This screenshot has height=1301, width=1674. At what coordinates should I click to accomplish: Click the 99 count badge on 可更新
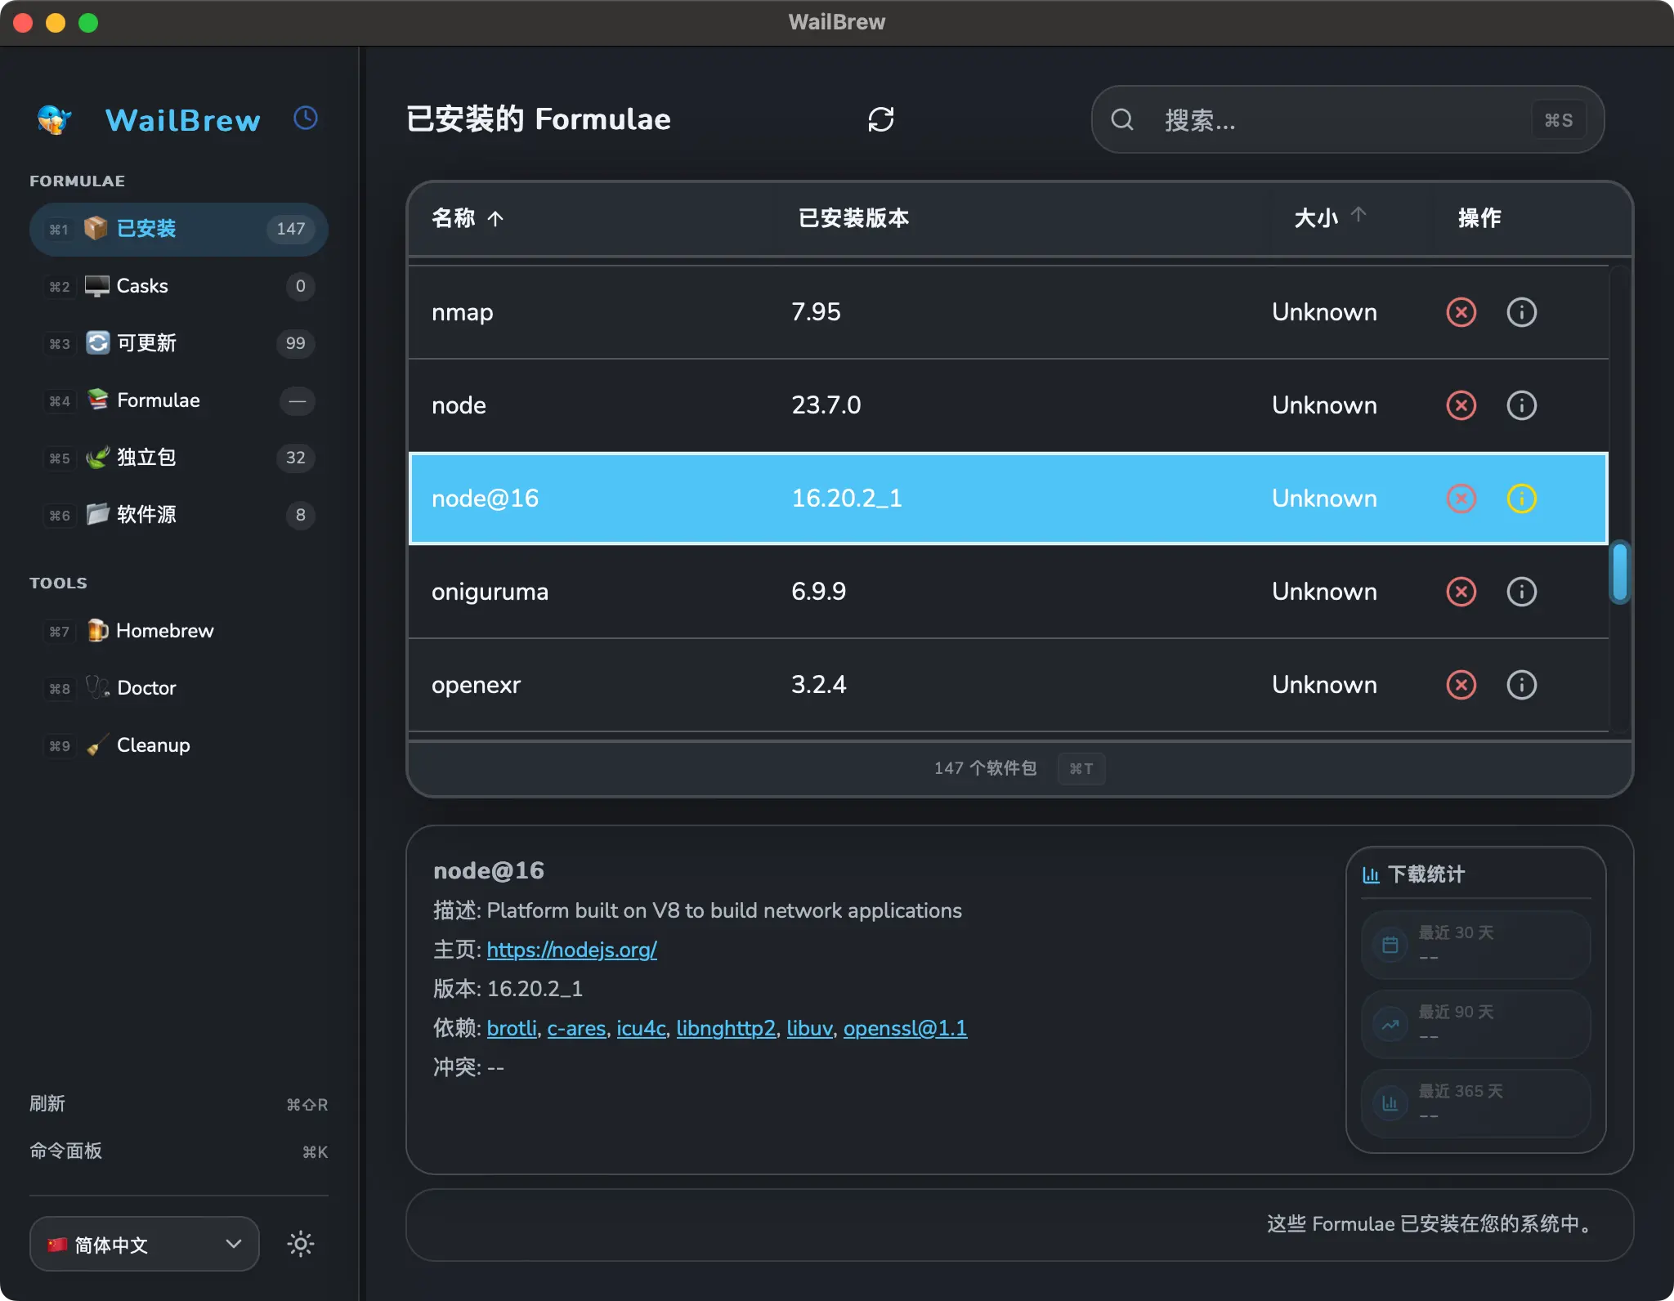[x=295, y=343]
